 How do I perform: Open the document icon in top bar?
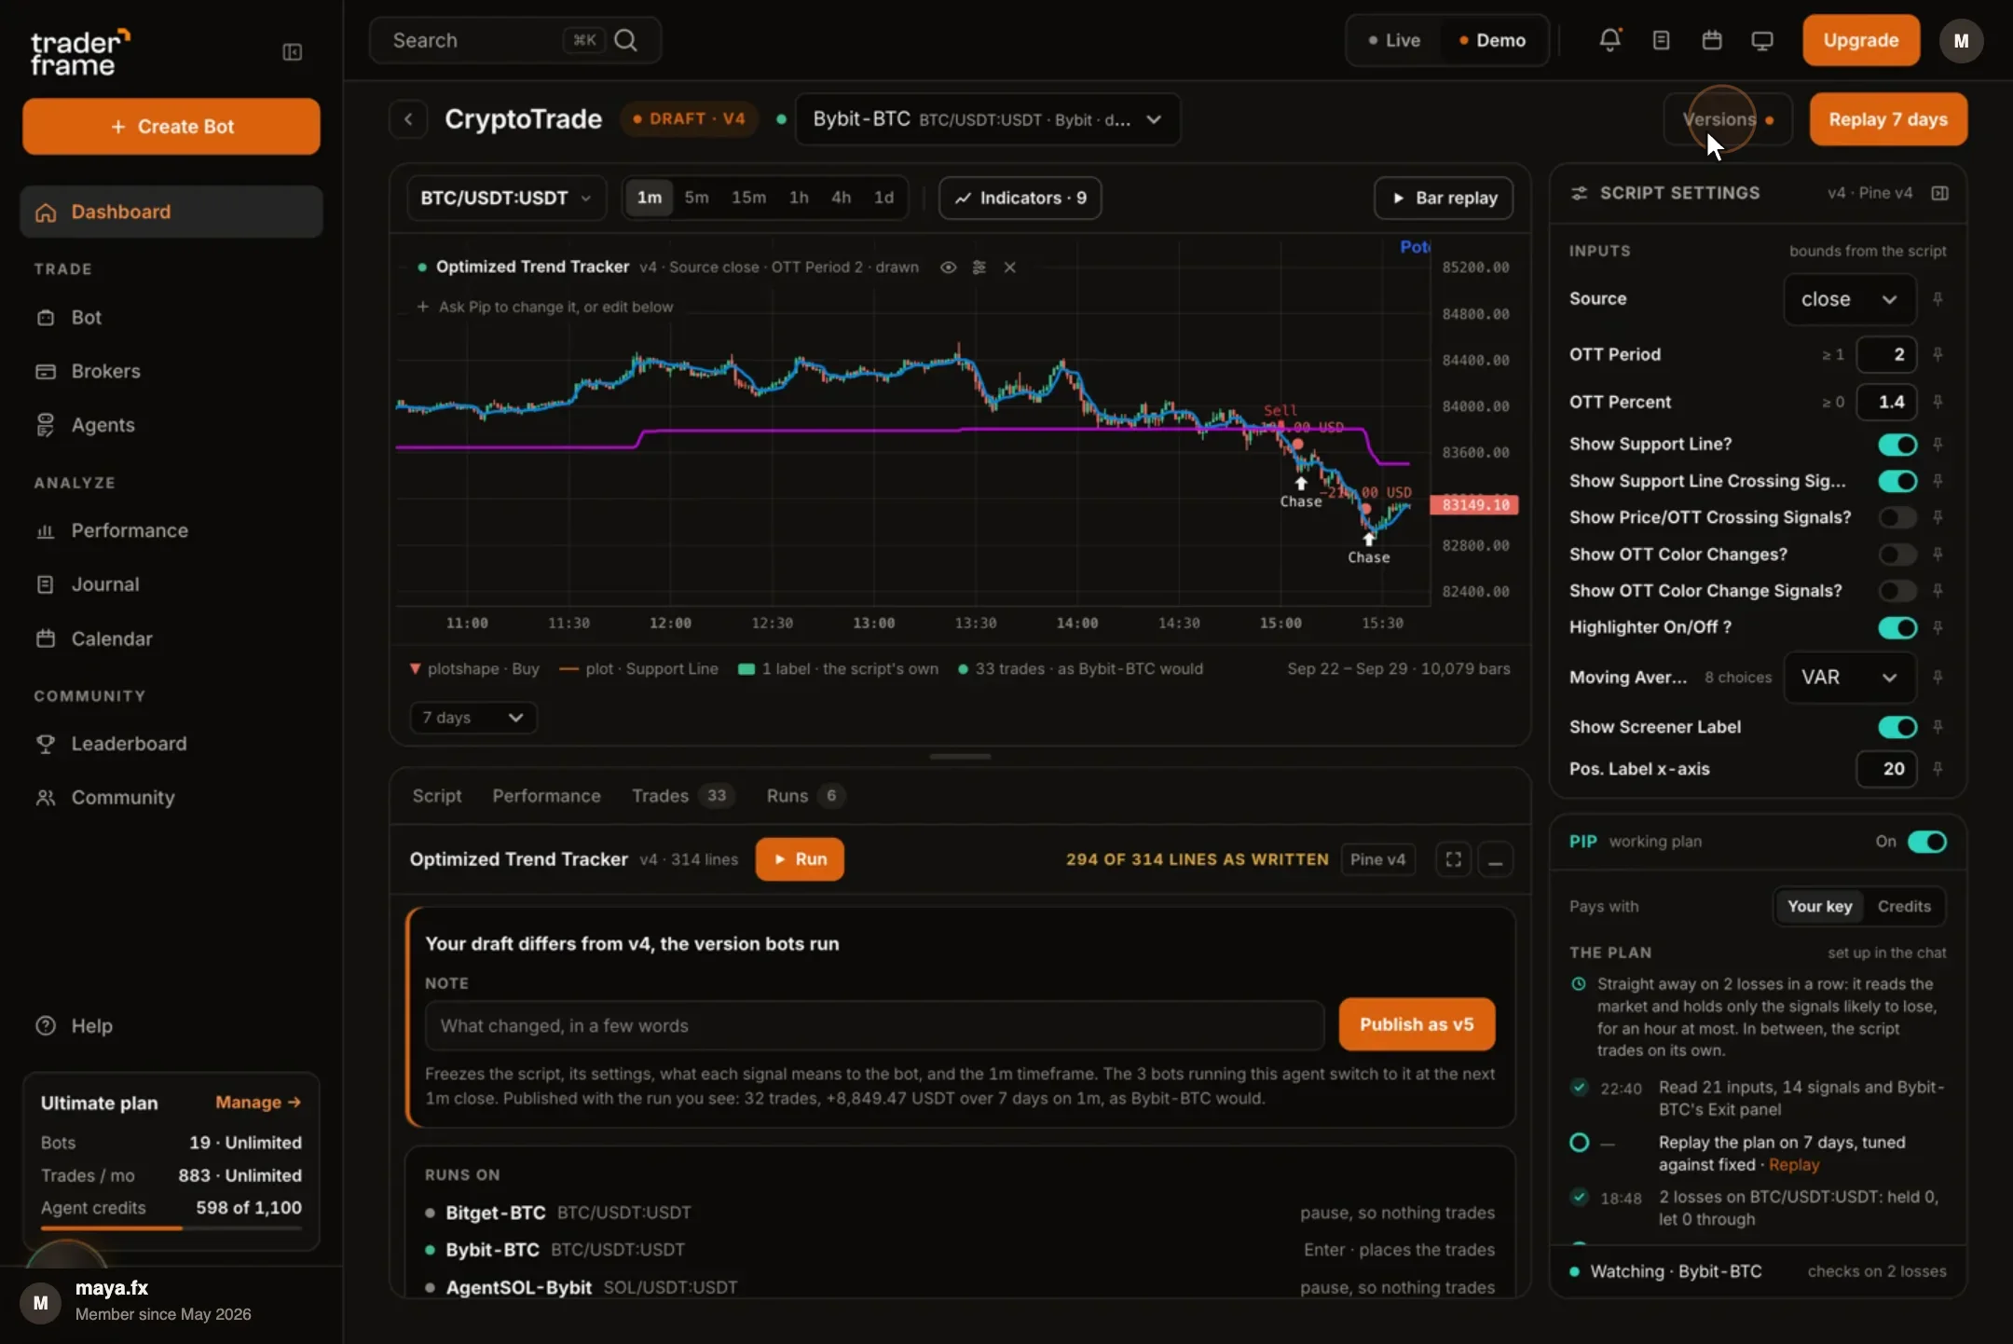1661,40
